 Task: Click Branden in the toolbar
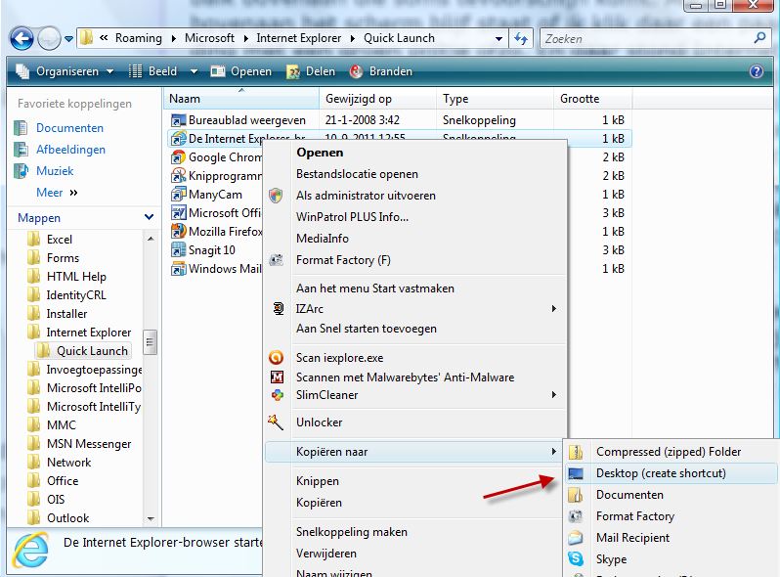[381, 71]
